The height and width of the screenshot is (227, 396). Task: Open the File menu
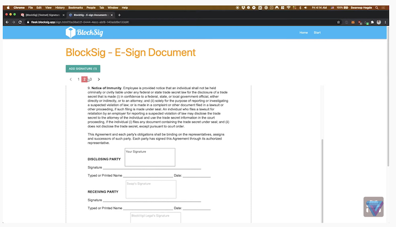coord(31,7)
